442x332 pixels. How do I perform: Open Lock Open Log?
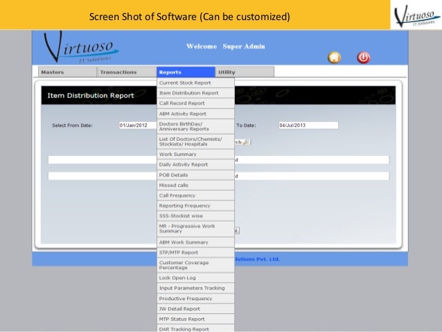click(195, 278)
